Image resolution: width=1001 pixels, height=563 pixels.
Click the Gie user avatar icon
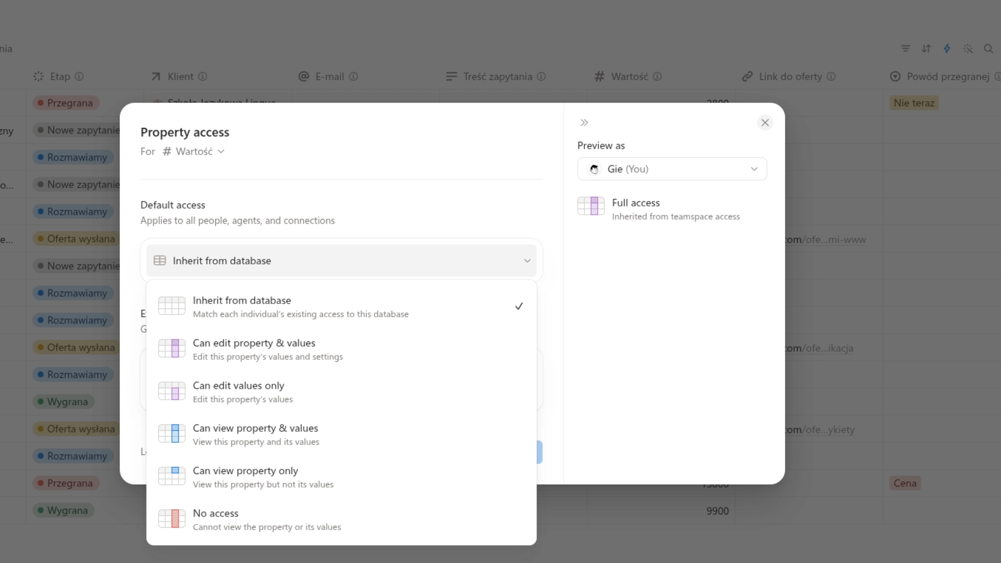(x=594, y=169)
